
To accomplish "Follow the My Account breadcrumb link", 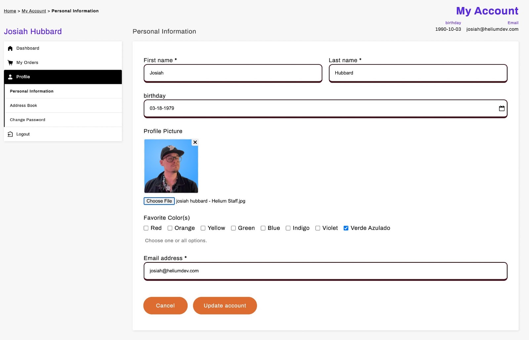I will click(x=34, y=11).
